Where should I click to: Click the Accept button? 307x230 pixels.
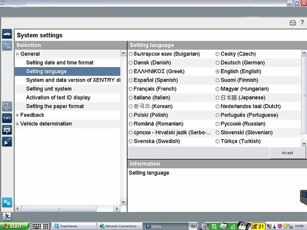287,153
